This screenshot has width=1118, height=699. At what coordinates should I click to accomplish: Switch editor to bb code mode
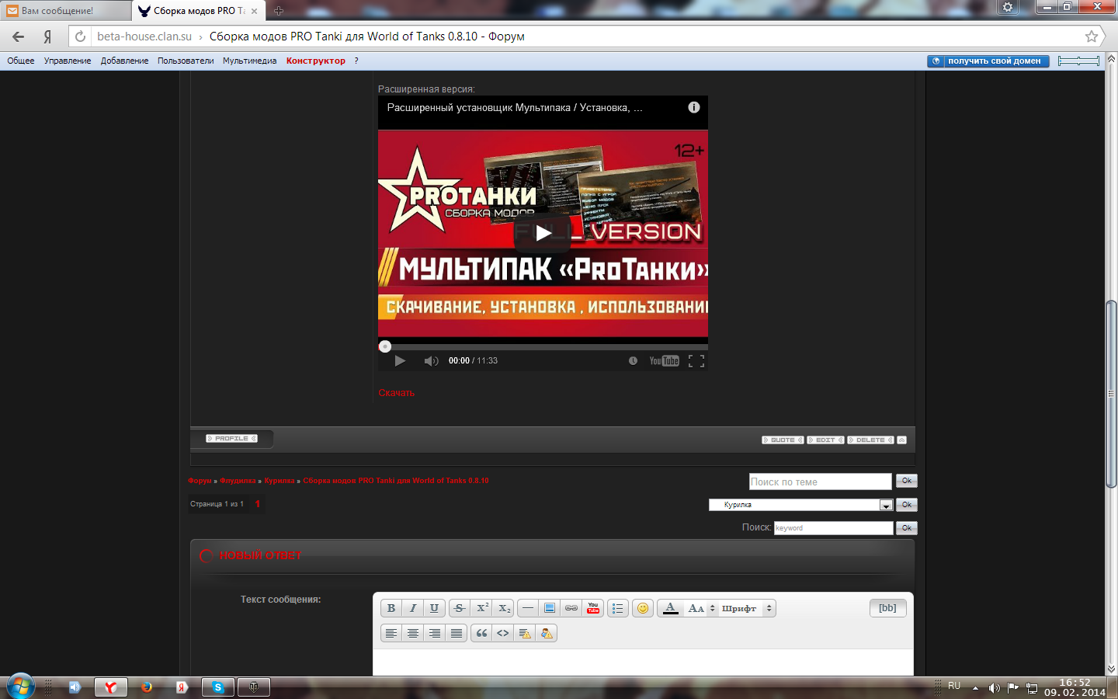(x=887, y=608)
